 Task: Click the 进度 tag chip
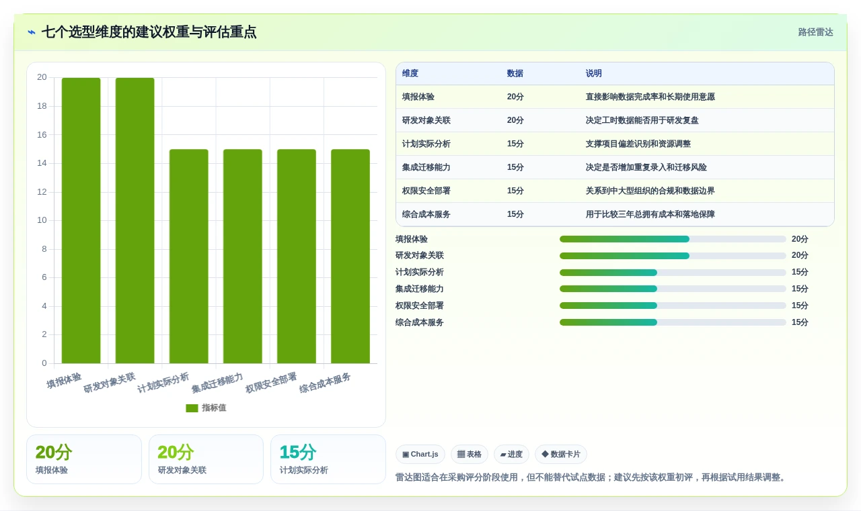511,455
